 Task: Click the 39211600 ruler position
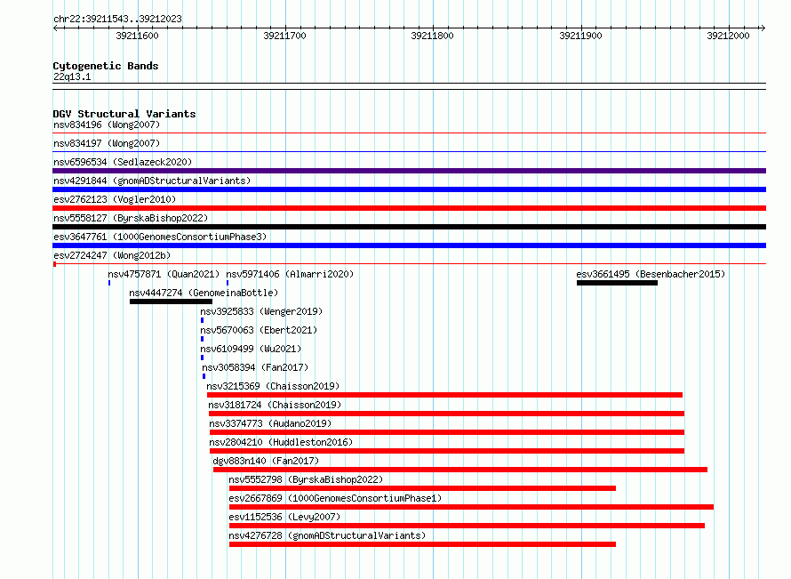[137, 36]
